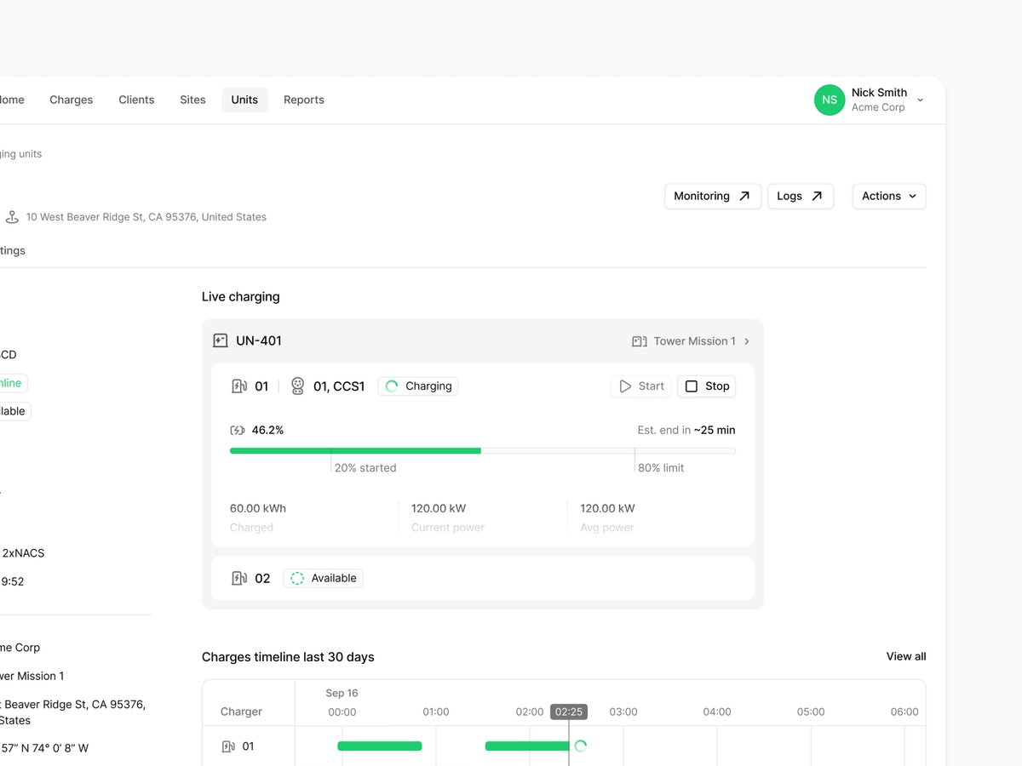
Task: Click the Current power 120.00 kW value
Action: pyautogui.click(x=439, y=508)
